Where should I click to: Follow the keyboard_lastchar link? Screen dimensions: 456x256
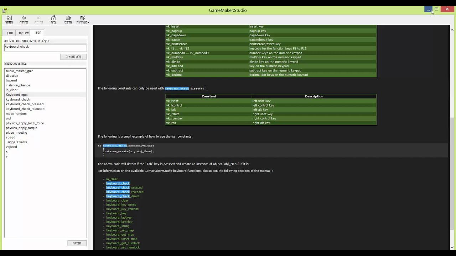119,222
